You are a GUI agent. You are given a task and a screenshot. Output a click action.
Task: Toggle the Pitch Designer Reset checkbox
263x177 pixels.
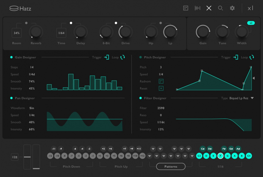(161, 88)
